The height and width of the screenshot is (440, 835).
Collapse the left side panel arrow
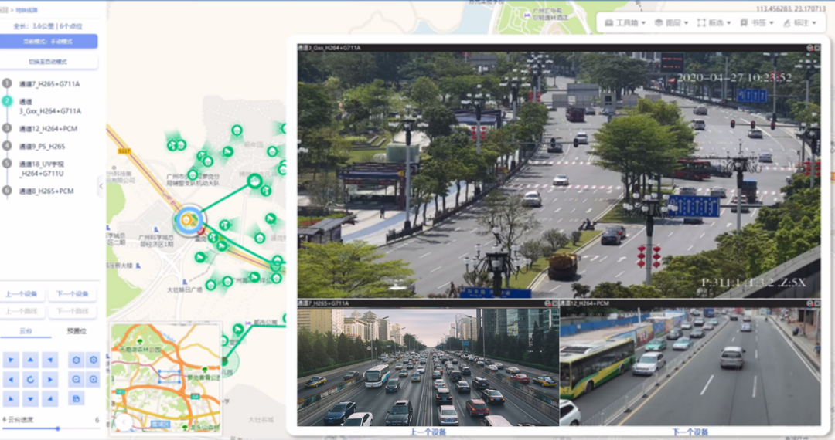point(101,185)
